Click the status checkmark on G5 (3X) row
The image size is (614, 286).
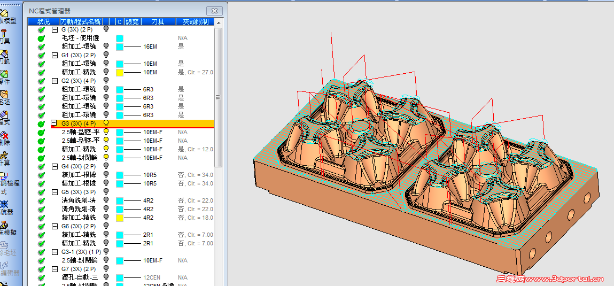[42, 192]
